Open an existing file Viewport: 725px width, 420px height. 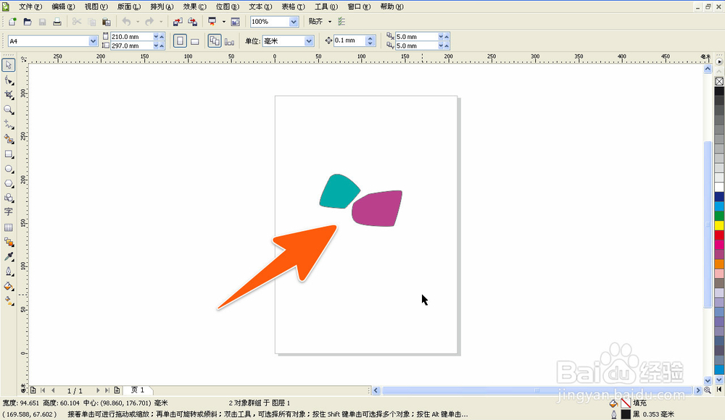28,22
